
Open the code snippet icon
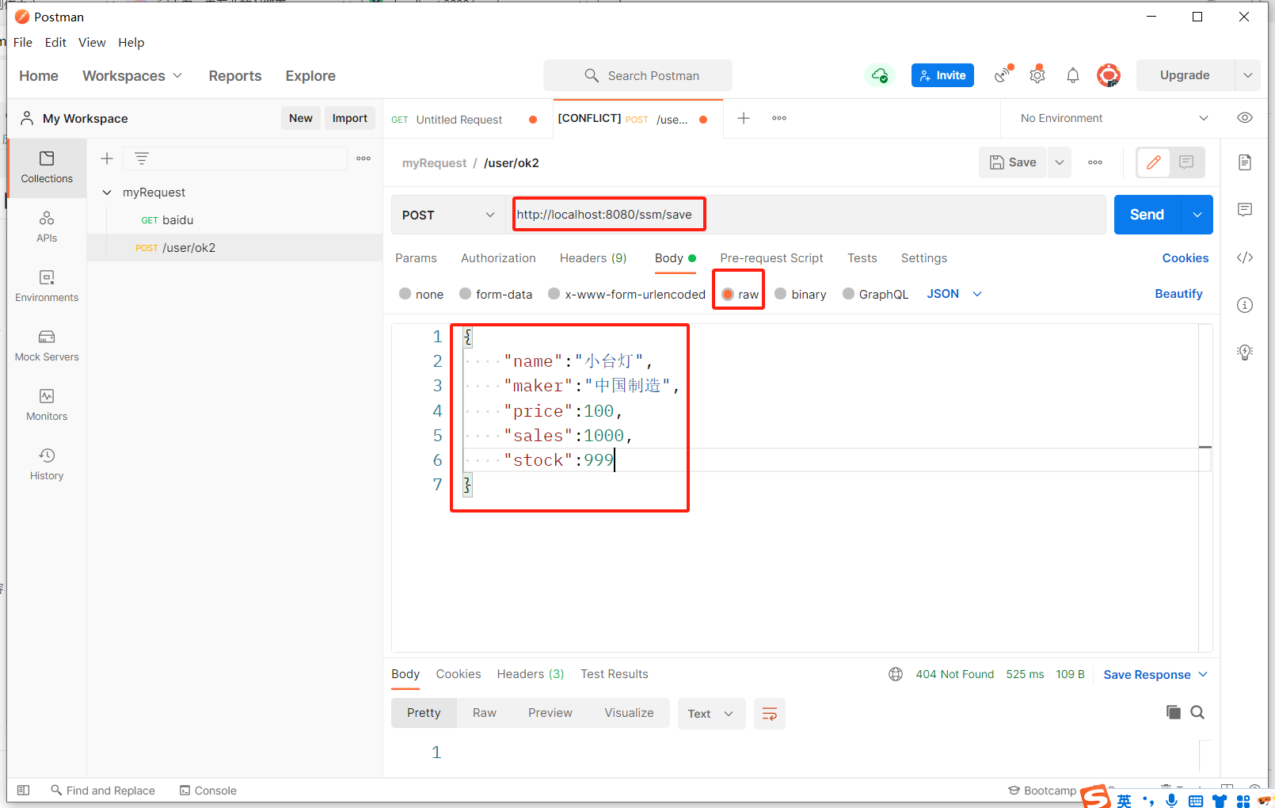coord(1245,257)
